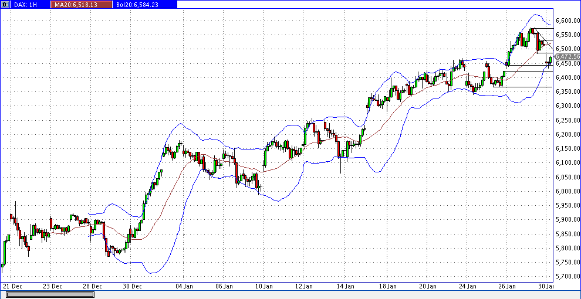Click the current price tag 6,472.56
Screen dimensions: 581x299
(x=568, y=57)
